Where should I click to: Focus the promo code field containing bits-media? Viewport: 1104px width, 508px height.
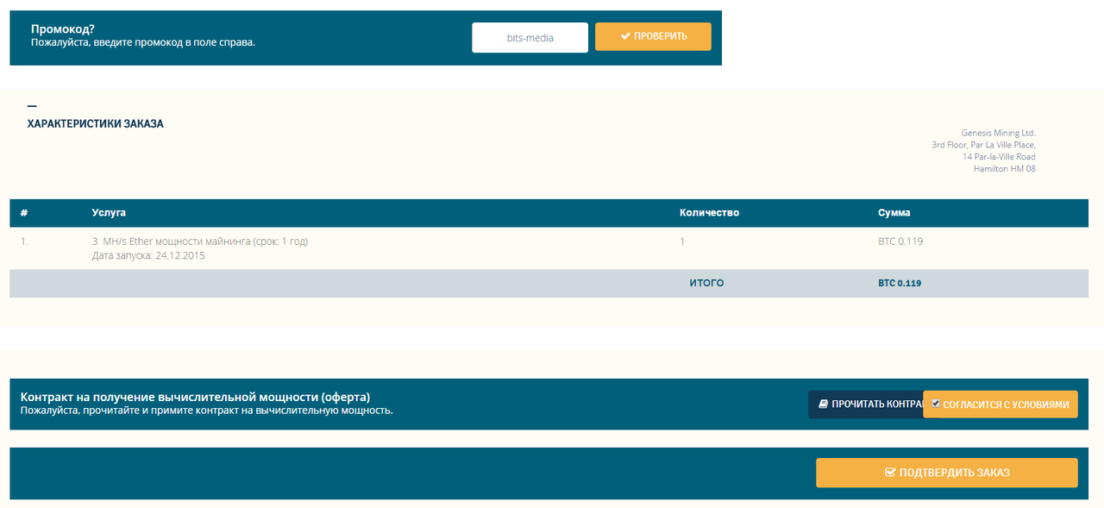click(530, 37)
